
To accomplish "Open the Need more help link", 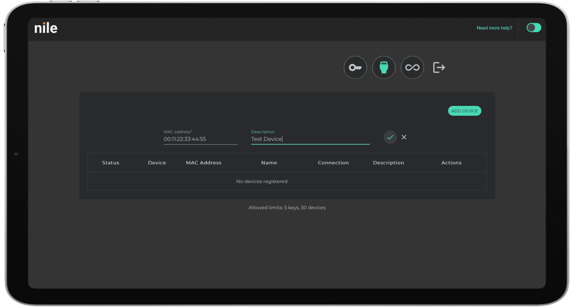I will (x=494, y=28).
